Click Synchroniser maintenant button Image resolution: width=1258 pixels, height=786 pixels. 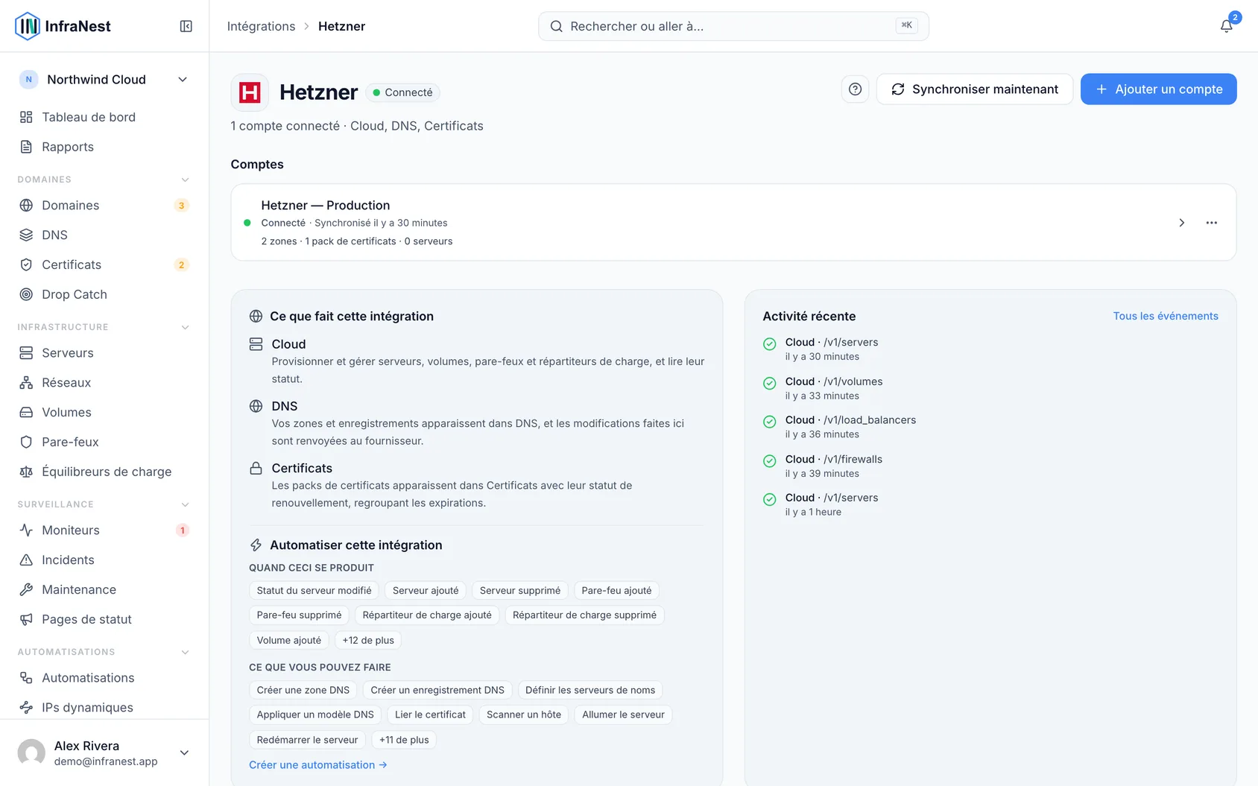(975, 89)
